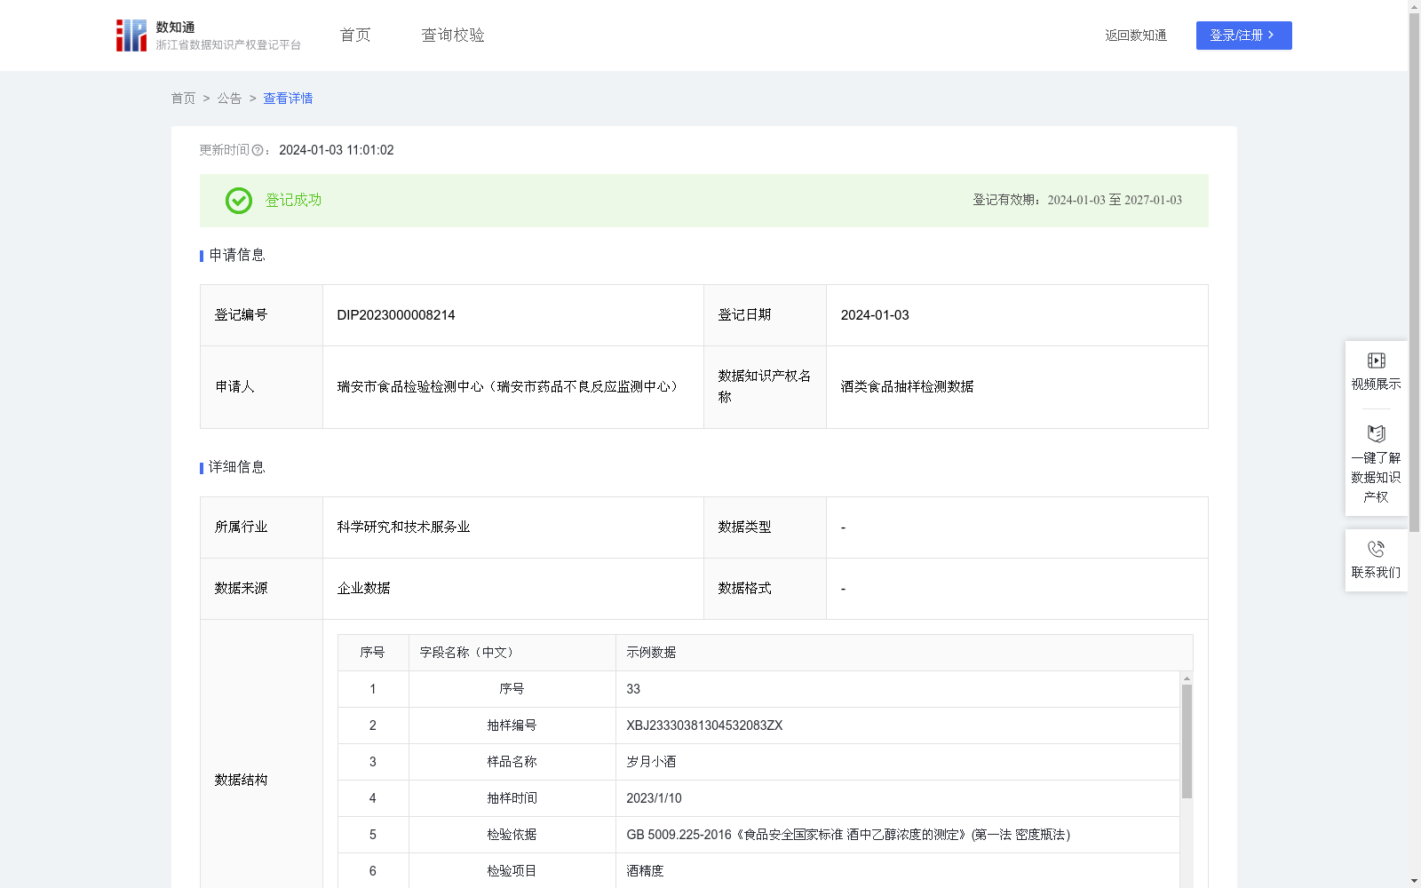The height and width of the screenshot is (888, 1421).
Task: Open the 一键了解数据知识产权 guide icon
Action: (1377, 433)
